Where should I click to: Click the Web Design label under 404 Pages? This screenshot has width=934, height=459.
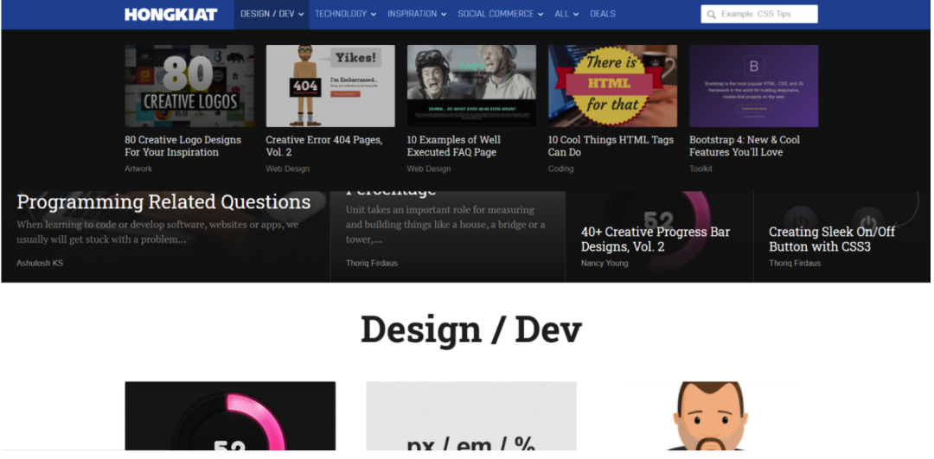(x=288, y=169)
